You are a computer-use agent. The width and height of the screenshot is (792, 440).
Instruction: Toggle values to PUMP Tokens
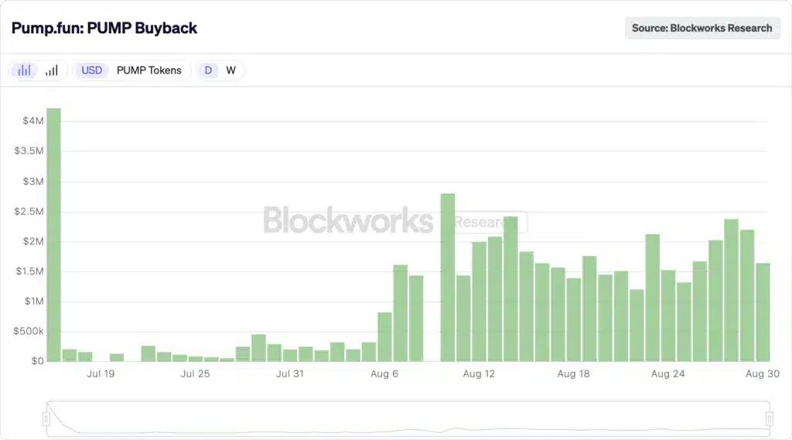(x=148, y=70)
